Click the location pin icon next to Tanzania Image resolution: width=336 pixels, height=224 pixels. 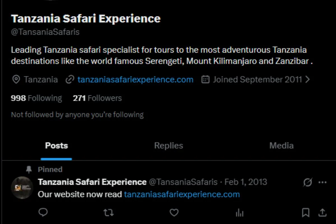point(16,80)
